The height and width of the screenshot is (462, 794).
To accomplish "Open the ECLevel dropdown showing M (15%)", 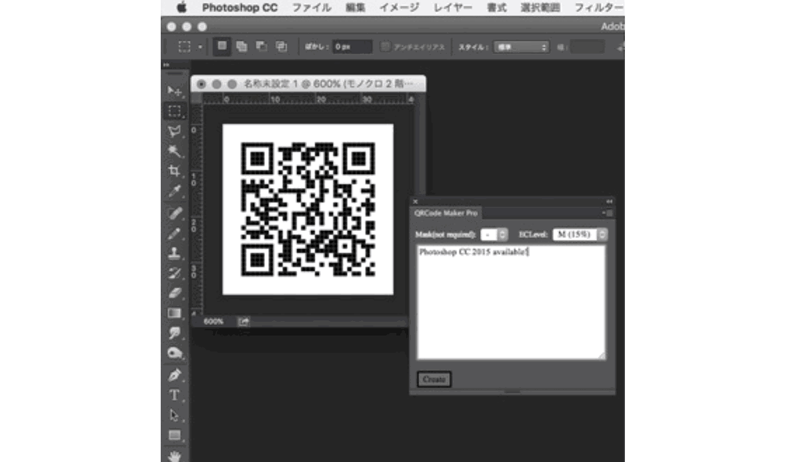I will click(x=580, y=234).
